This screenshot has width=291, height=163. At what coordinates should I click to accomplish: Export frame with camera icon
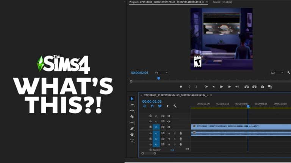262,87
